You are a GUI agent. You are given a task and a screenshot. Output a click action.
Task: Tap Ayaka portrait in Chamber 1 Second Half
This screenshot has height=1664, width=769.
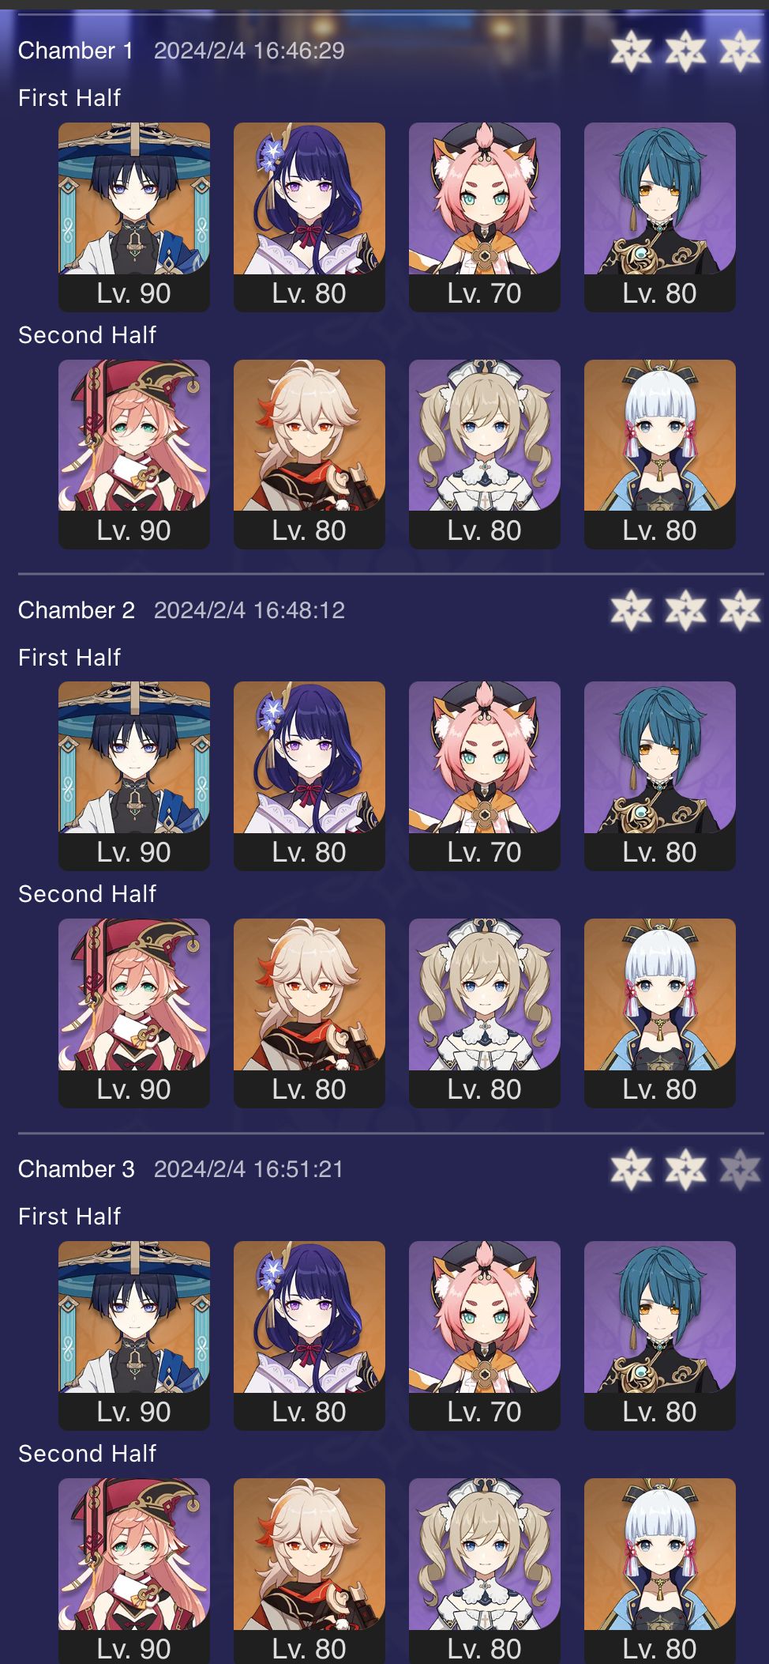click(660, 454)
